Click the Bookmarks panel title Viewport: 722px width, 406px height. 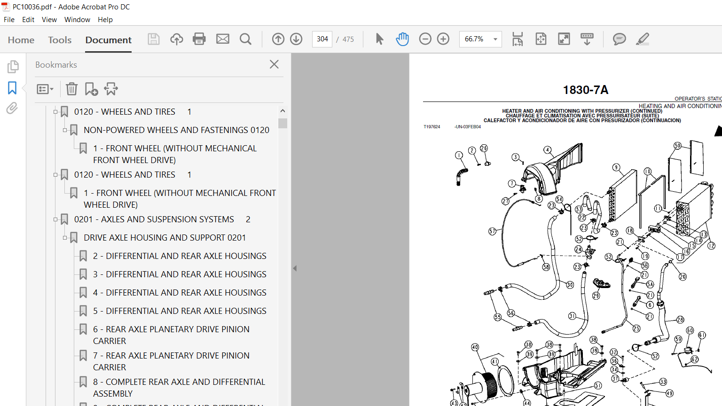pos(56,65)
